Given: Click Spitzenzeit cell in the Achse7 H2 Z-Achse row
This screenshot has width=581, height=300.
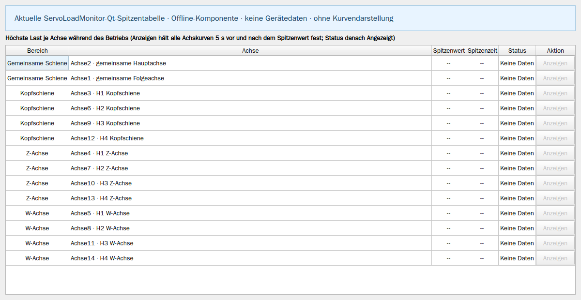Looking at the screenshot, I should (x=482, y=168).
